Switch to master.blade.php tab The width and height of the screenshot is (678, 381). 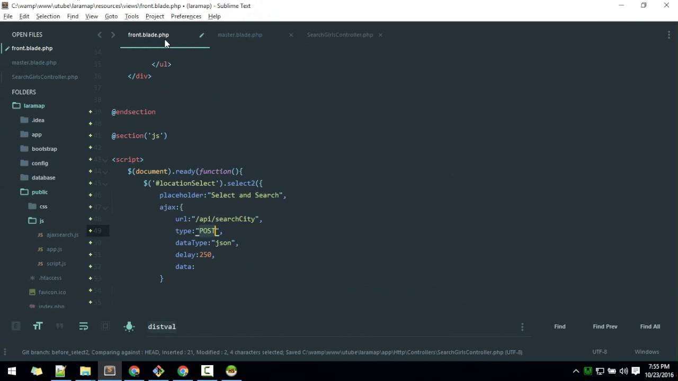[240, 35]
